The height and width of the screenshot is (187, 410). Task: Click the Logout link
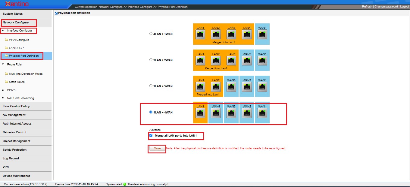(x=404, y=7)
